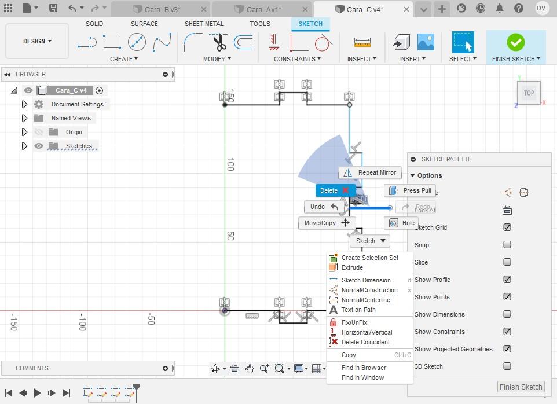Select the 2-Point Rectangle tool
Viewport: 557px width, 404px height.
[112, 42]
